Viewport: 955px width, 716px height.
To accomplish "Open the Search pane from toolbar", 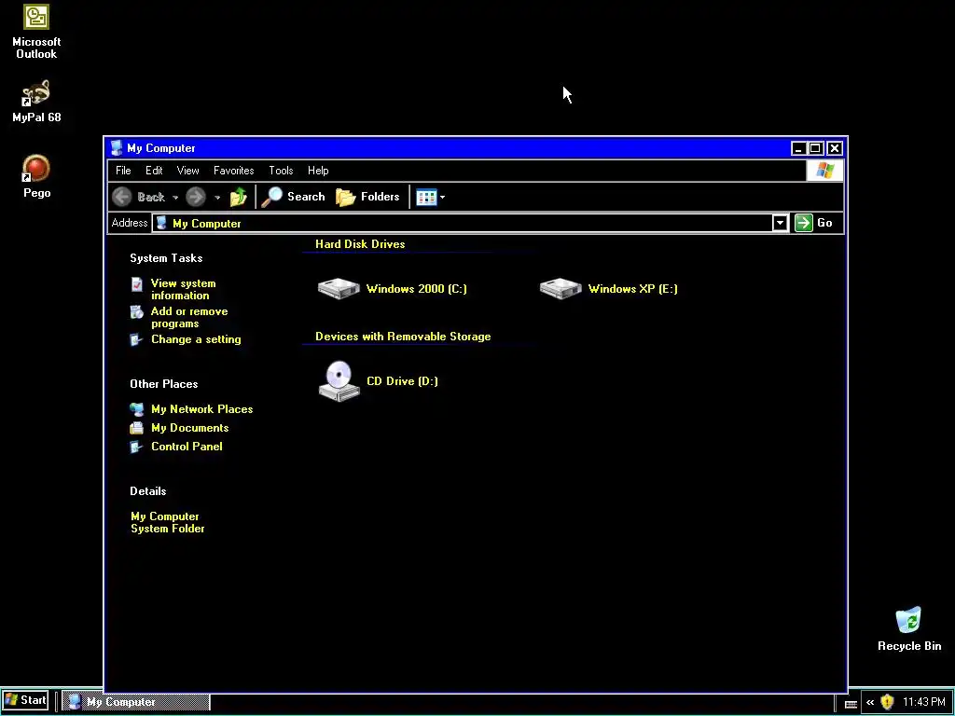I will (x=293, y=197).
